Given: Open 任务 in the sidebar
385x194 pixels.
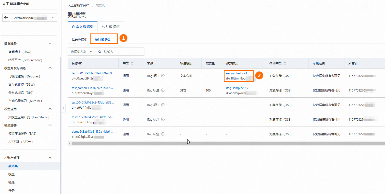Looking at the screenshot, I should coord(11,190).
